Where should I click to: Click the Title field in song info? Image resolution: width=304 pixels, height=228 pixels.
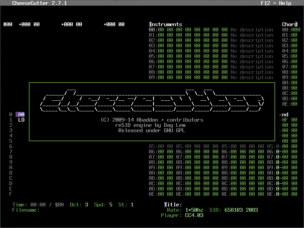[173, 205]
